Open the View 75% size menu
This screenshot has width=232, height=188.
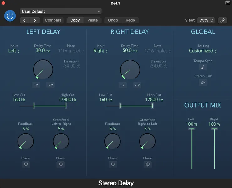point(206,20)
